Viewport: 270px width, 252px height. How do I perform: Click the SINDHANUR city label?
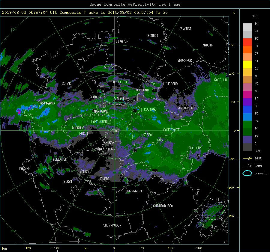click(185, 108)
